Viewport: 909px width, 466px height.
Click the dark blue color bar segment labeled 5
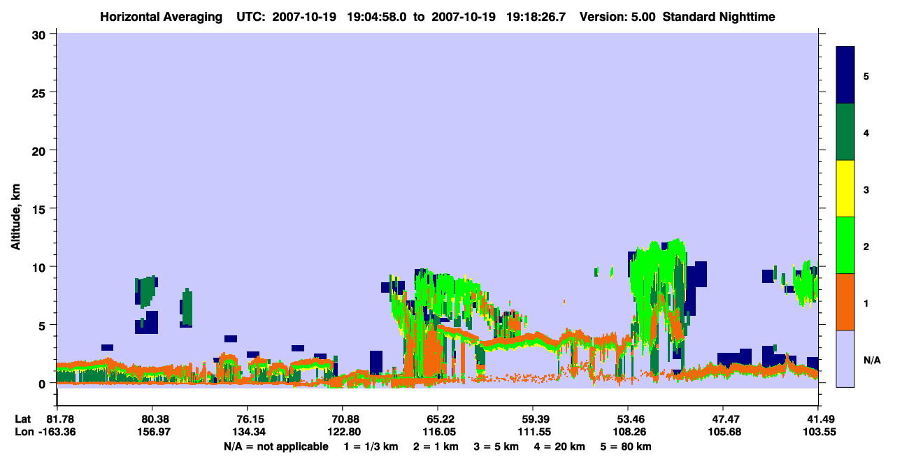point(845,75)
